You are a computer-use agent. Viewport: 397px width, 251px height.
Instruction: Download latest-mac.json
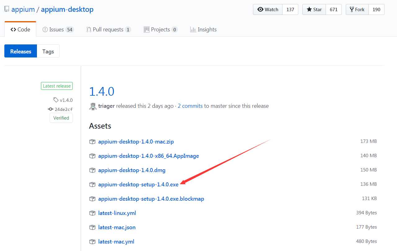tap(117, 227)
